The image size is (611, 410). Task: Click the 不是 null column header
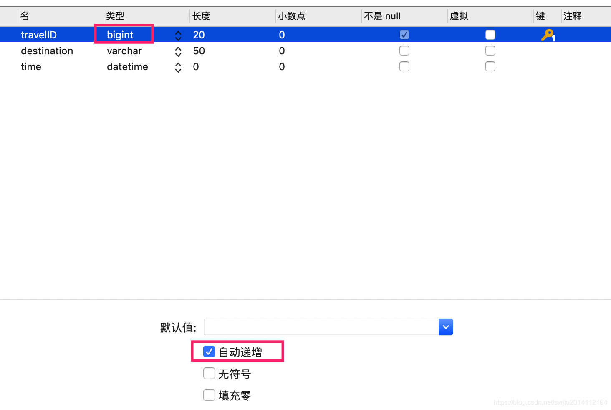click(x=382, y=16)
